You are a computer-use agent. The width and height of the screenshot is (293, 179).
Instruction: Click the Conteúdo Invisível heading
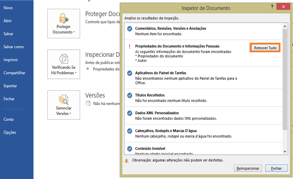tap(150, 148)
